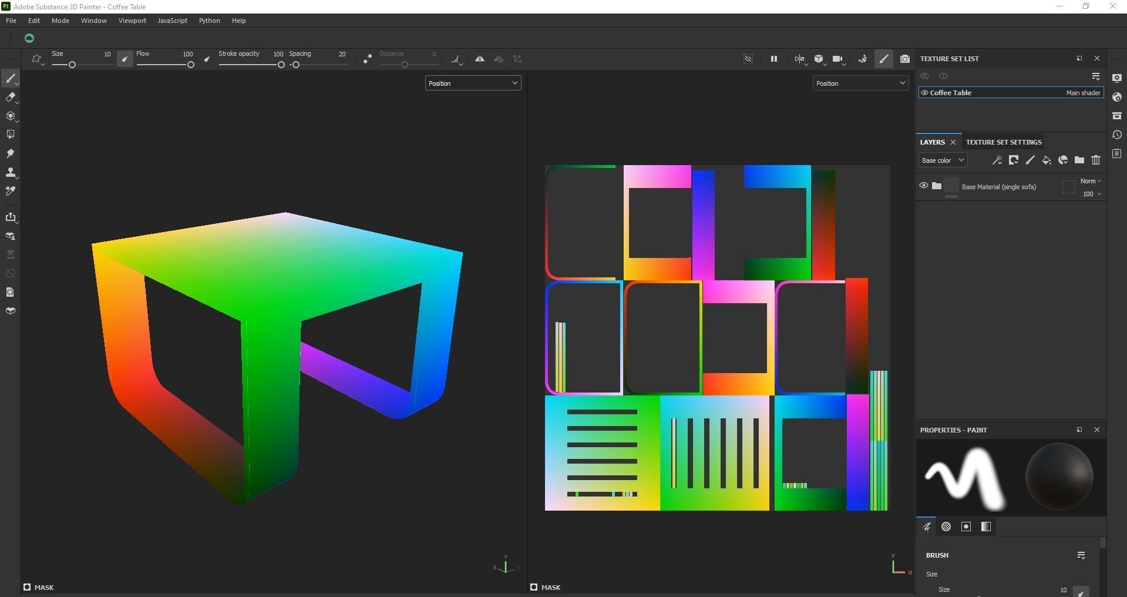Pause the viewport rendering
Image resolution: width=1127 pixels, height=597 pixels.
(774, 59)
